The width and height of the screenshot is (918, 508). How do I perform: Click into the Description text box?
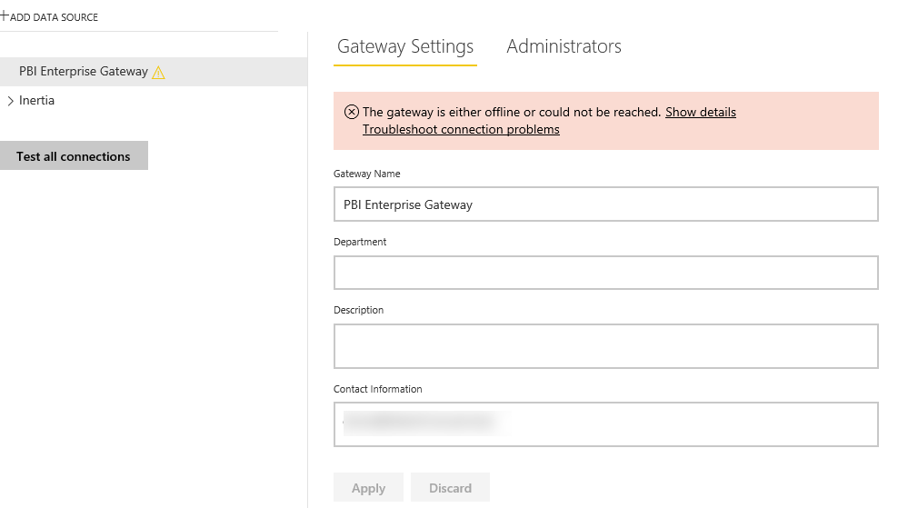coord(606,346)
